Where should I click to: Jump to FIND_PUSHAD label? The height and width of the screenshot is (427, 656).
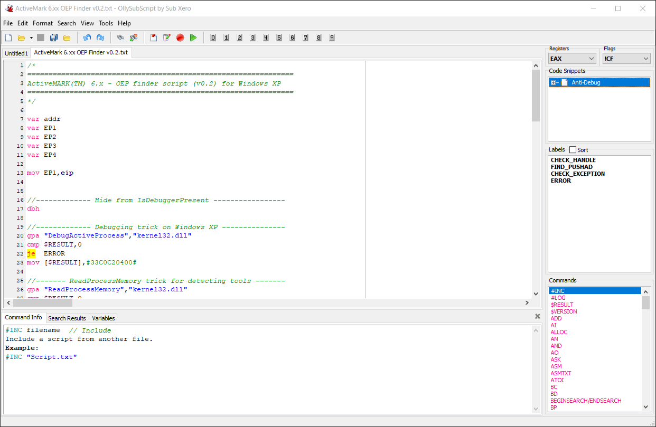[x=571, y=167]
